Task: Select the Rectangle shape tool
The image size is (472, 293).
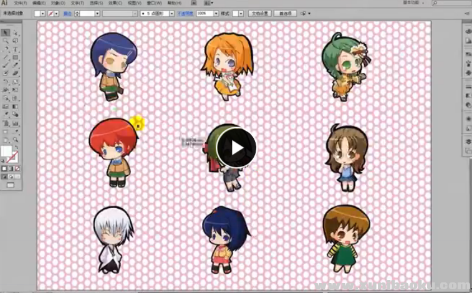Action: tap(15, 57)
